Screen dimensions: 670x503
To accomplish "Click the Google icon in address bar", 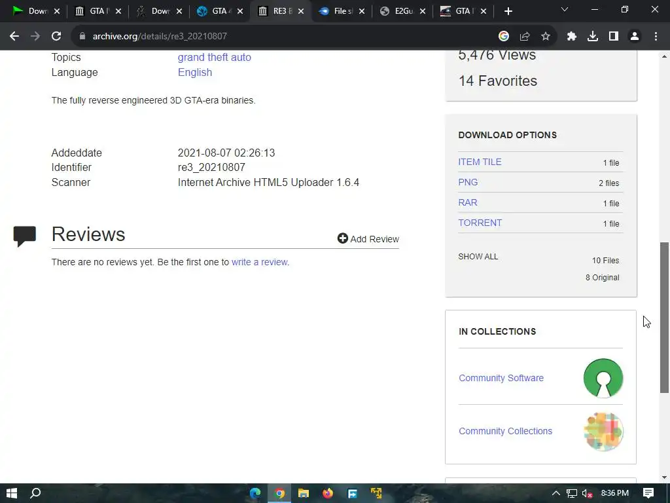I will point(504,37).
